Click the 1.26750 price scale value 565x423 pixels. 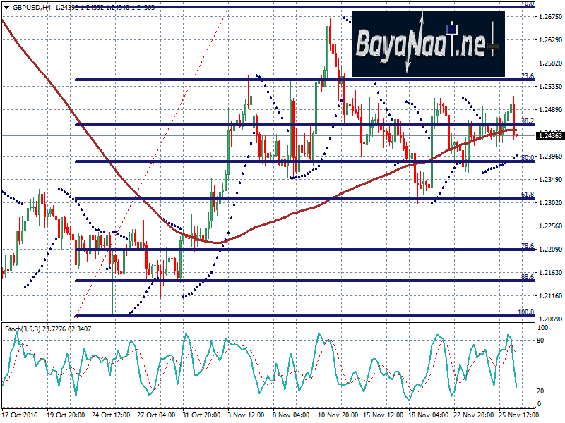click(x=549, y=17)
